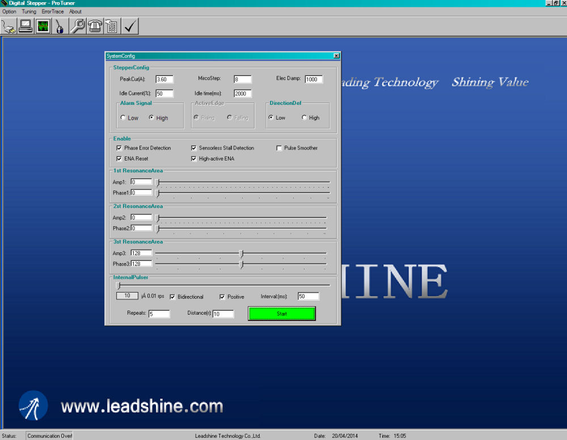Viewport: 567px width, 440px height.
Task: Uncheck the Bidirectional option
Action: pyautogui.click(x=172, y=297)
